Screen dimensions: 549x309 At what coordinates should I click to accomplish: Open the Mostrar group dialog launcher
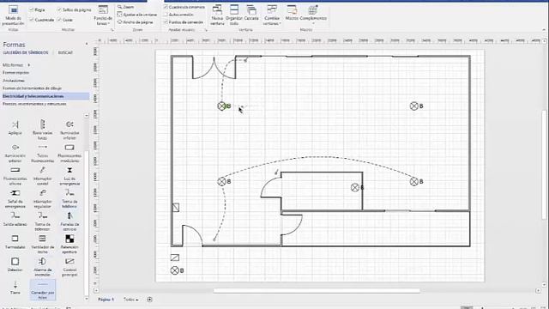tap(112, 30)
